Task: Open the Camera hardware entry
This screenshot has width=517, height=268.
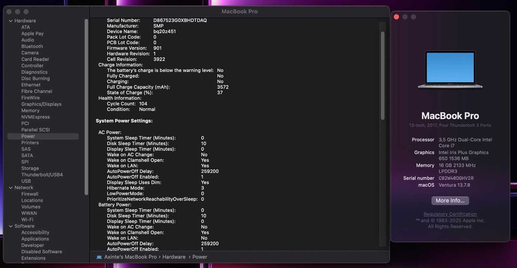Action: pos(29,53)
